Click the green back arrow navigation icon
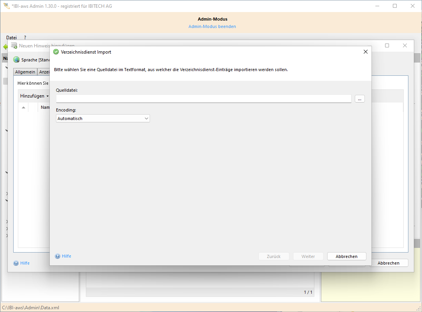 pos(6,46)
